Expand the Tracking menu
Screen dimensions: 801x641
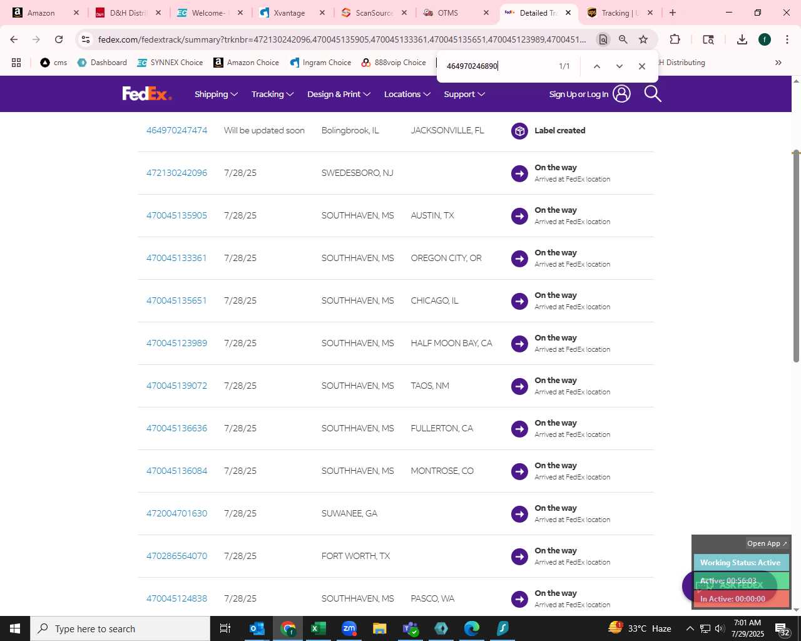(x=272, y=95)
